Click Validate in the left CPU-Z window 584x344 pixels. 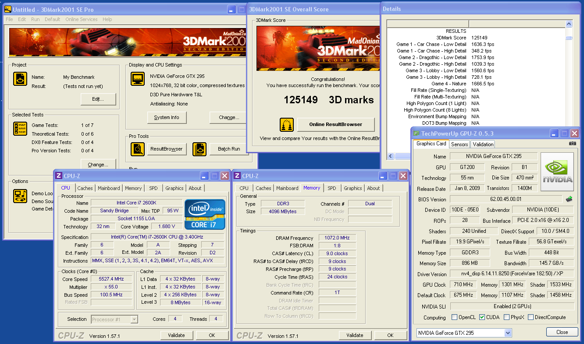tap(176, 335)
